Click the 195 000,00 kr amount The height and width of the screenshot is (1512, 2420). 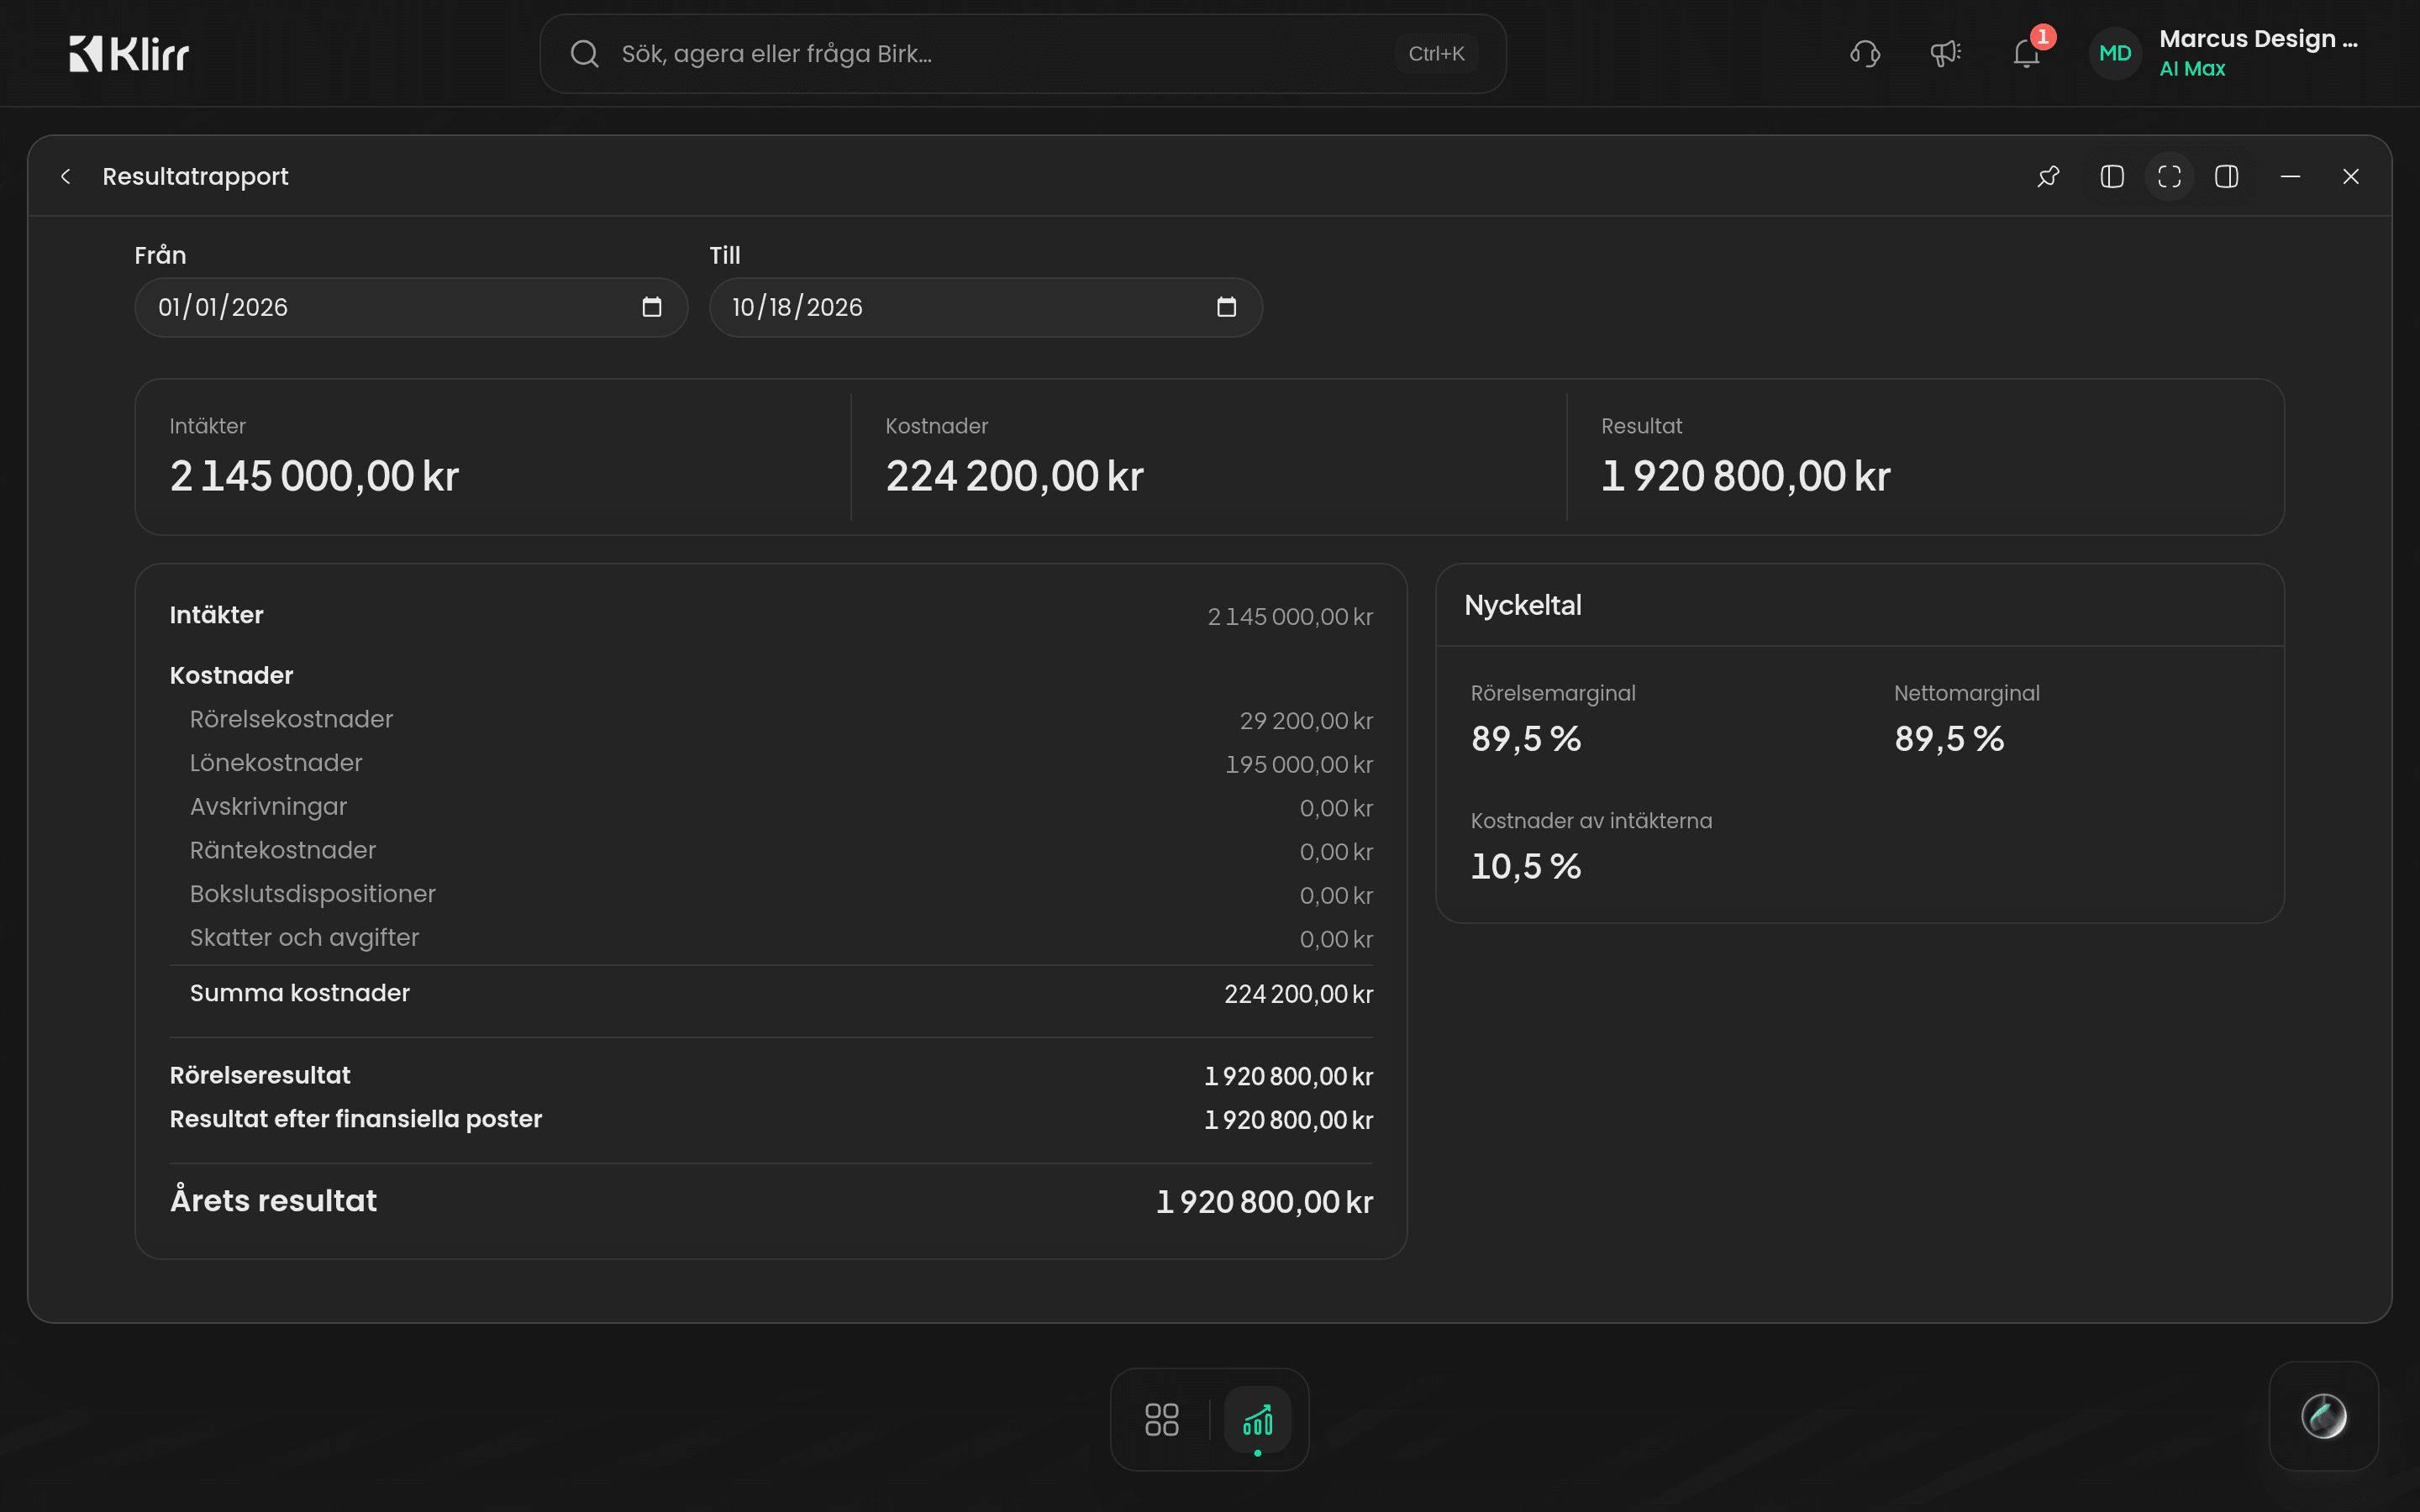click(x=1299, y=765)
